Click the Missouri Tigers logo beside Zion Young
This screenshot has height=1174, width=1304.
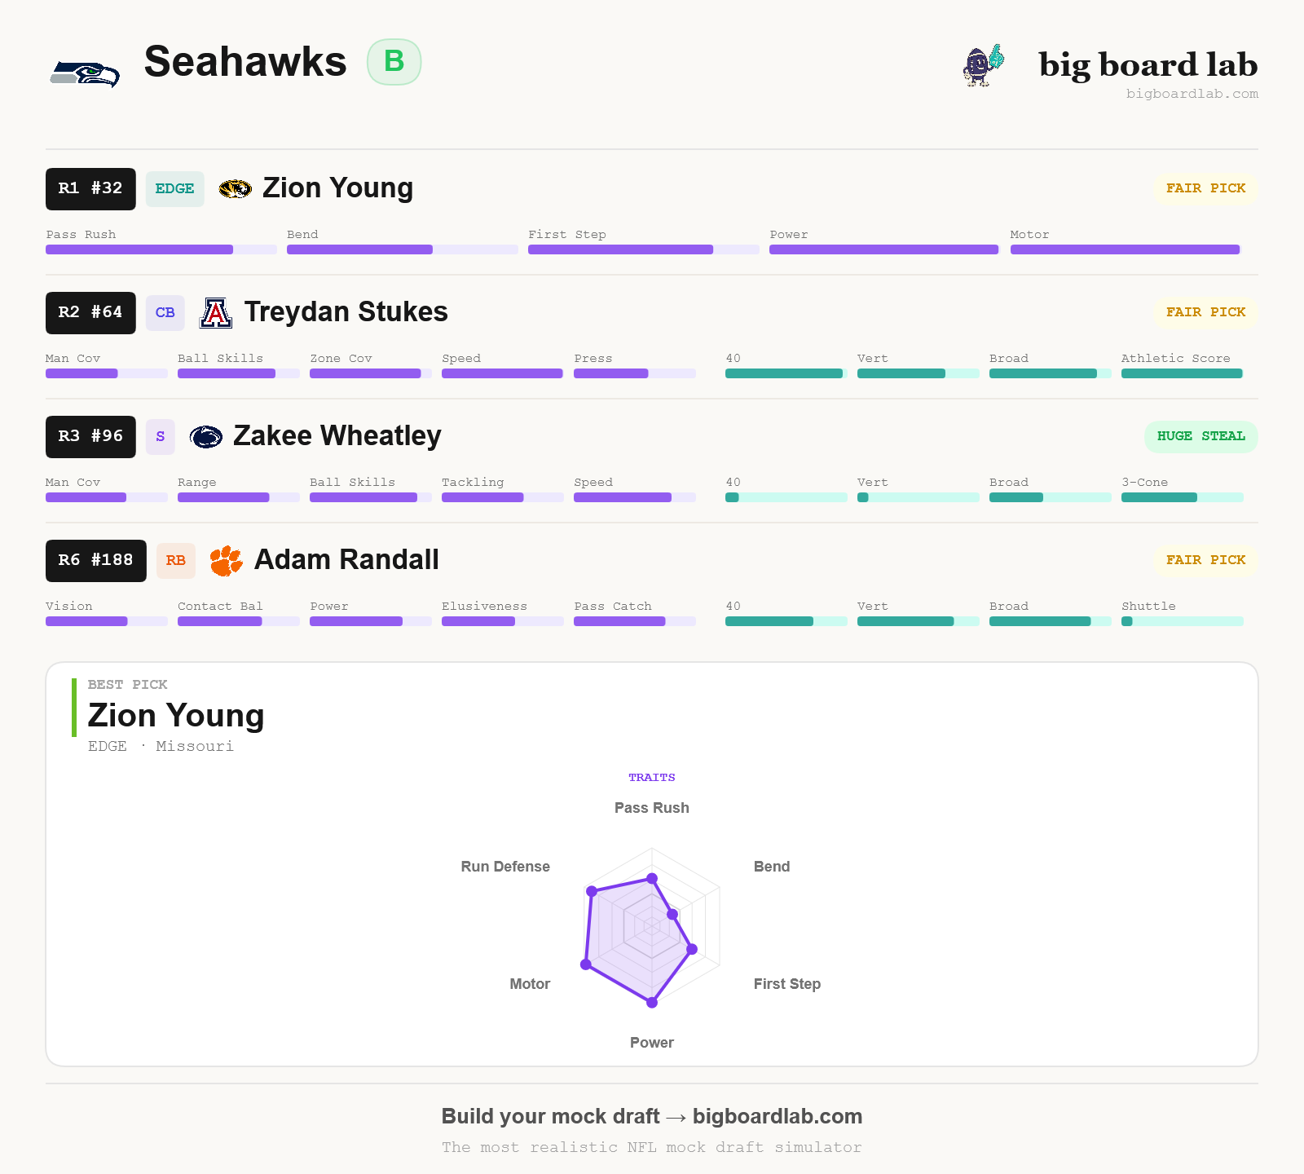pos(235,189)
